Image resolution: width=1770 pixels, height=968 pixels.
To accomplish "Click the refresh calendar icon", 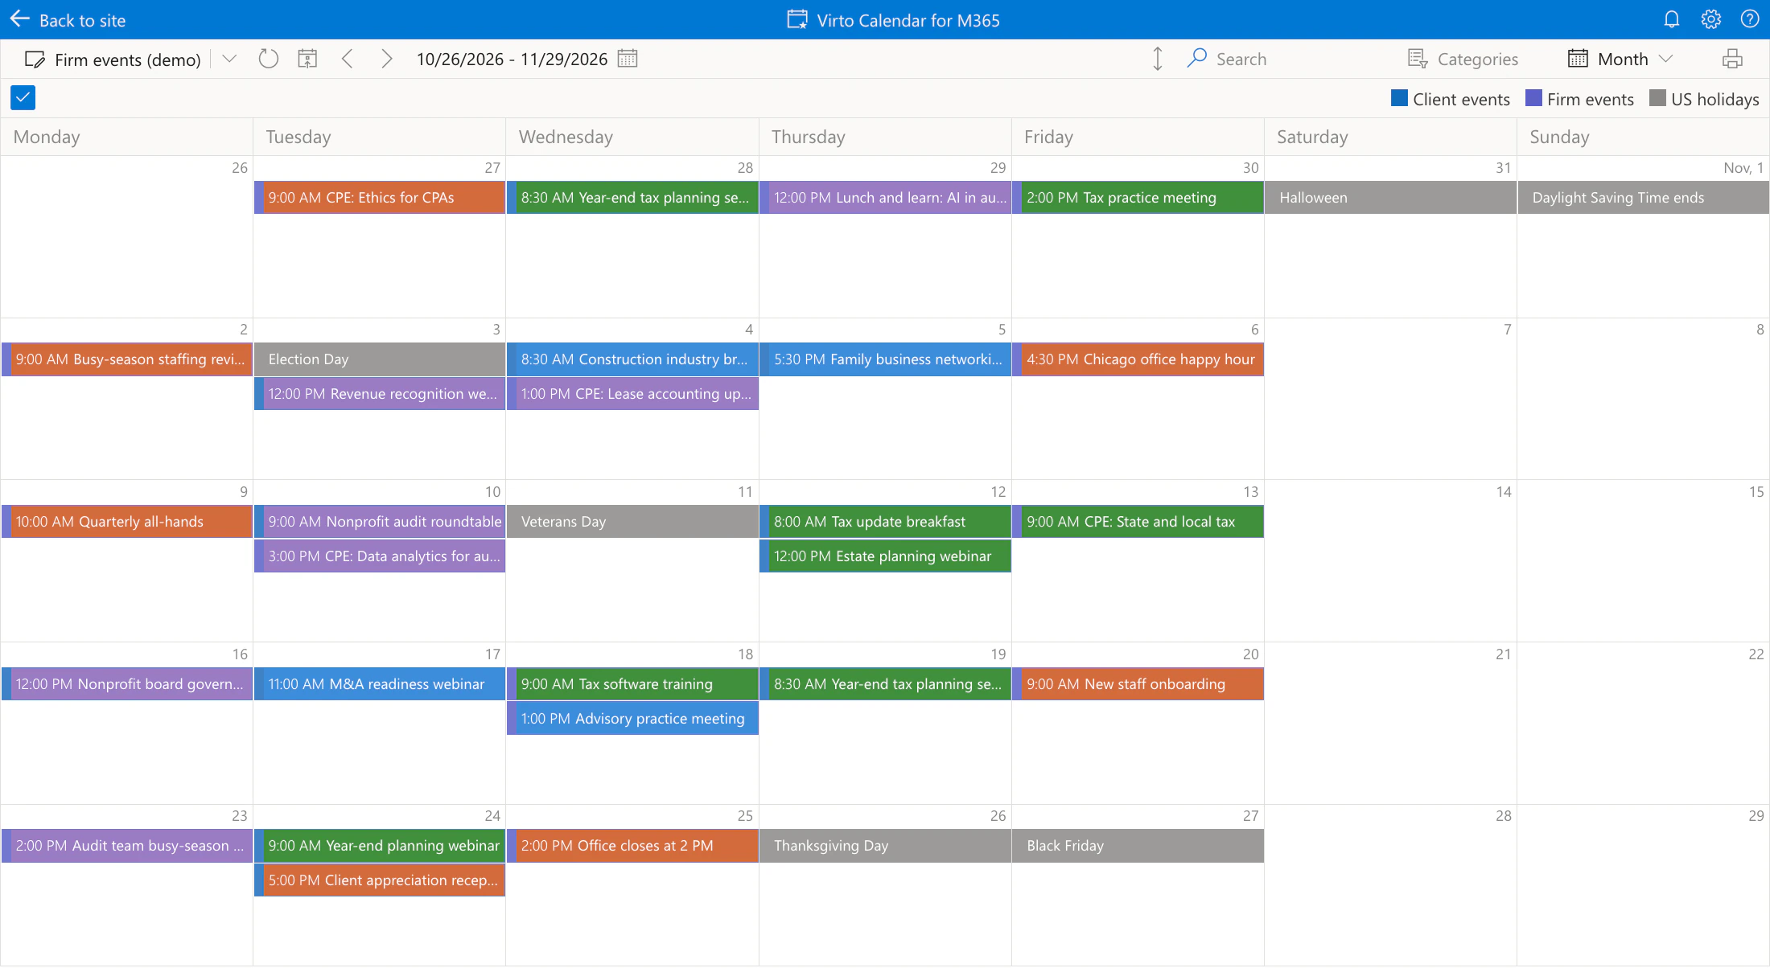I will point(268,59).
